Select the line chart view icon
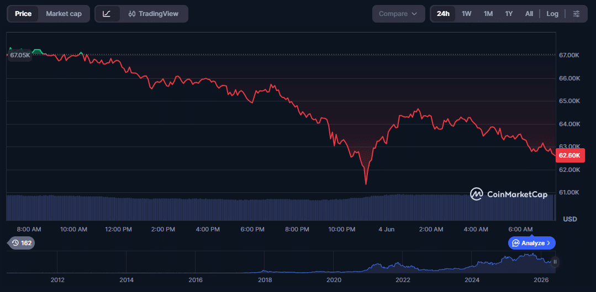 click(107, 14)
